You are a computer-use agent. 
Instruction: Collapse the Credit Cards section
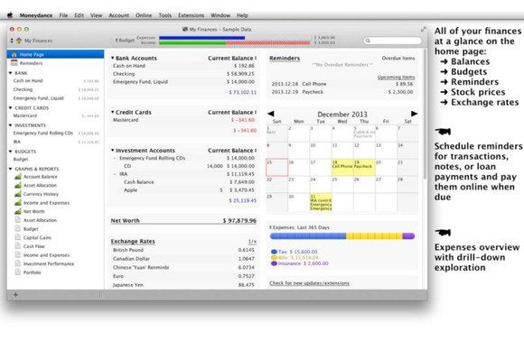click(113, 112)
